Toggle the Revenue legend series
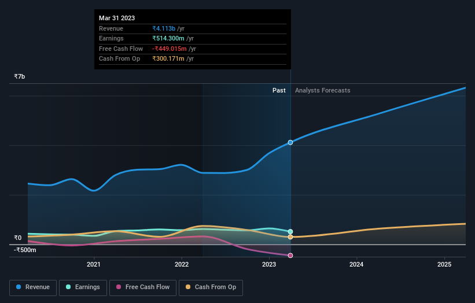Viewport: 475px width, 303px height. pos(33,287)
